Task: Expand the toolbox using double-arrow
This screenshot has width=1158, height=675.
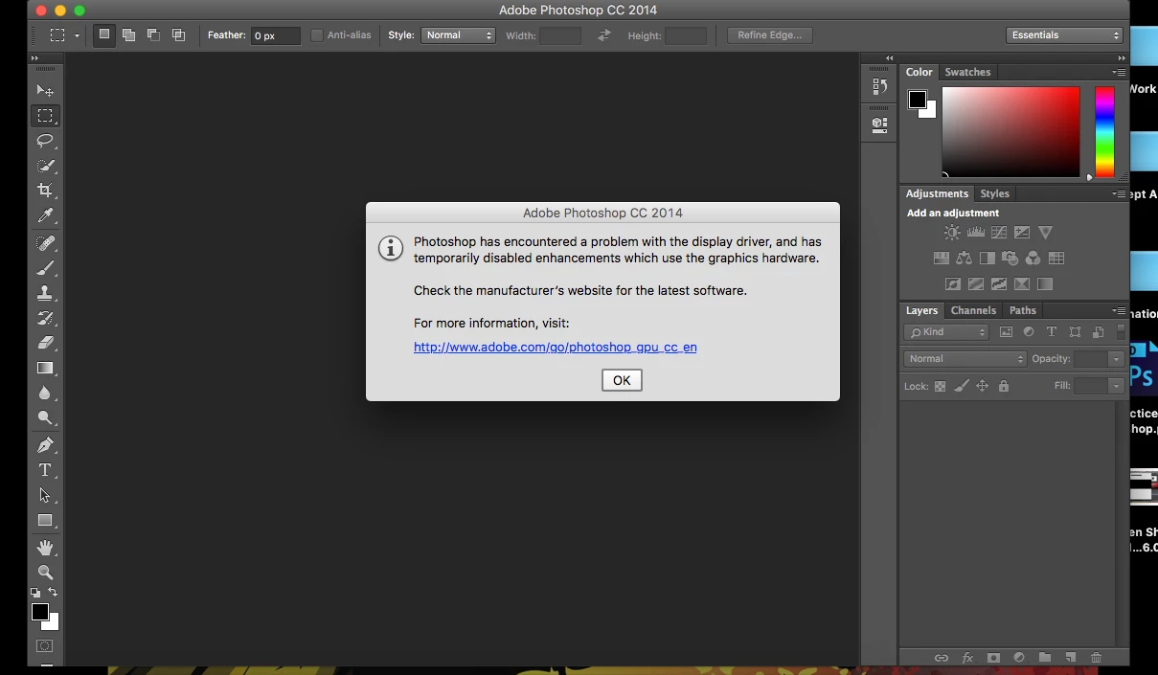Action: coord(35,58)
